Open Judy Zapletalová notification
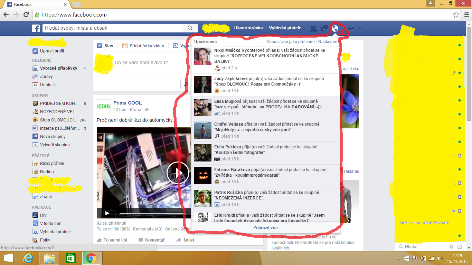The image size is (472, 265). tap(265, 85)
